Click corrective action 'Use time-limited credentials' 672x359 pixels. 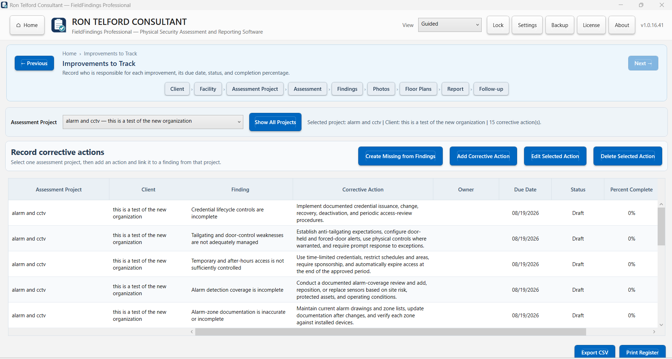click(x=363, y=264)
